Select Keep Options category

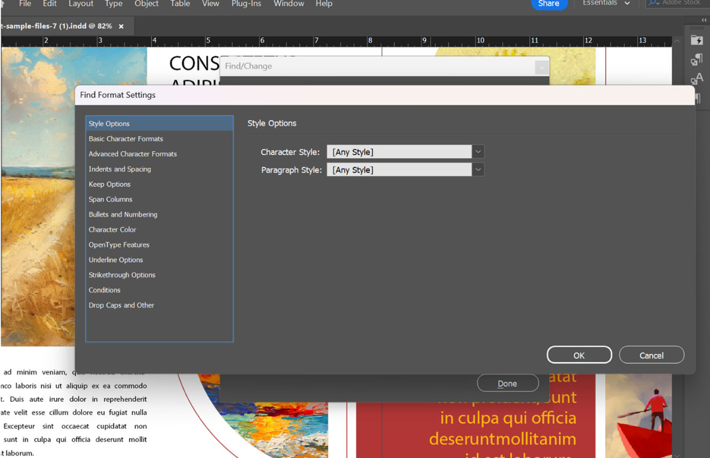click(x=159, y=184)
